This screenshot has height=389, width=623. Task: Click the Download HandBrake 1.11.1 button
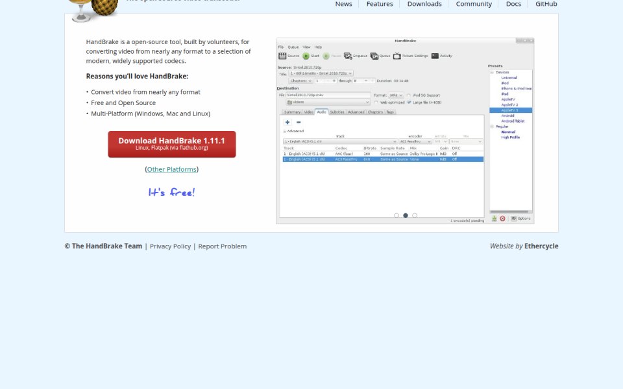coord(171,144)
